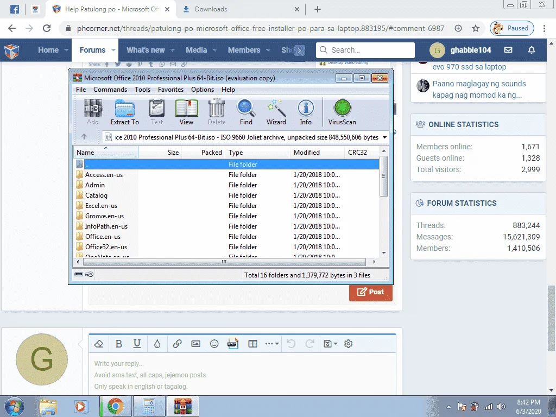Open the Commands menu in WinRAR

110,90
